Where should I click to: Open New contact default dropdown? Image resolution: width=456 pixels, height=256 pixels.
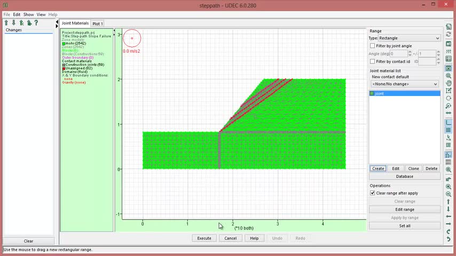(405, 84)
